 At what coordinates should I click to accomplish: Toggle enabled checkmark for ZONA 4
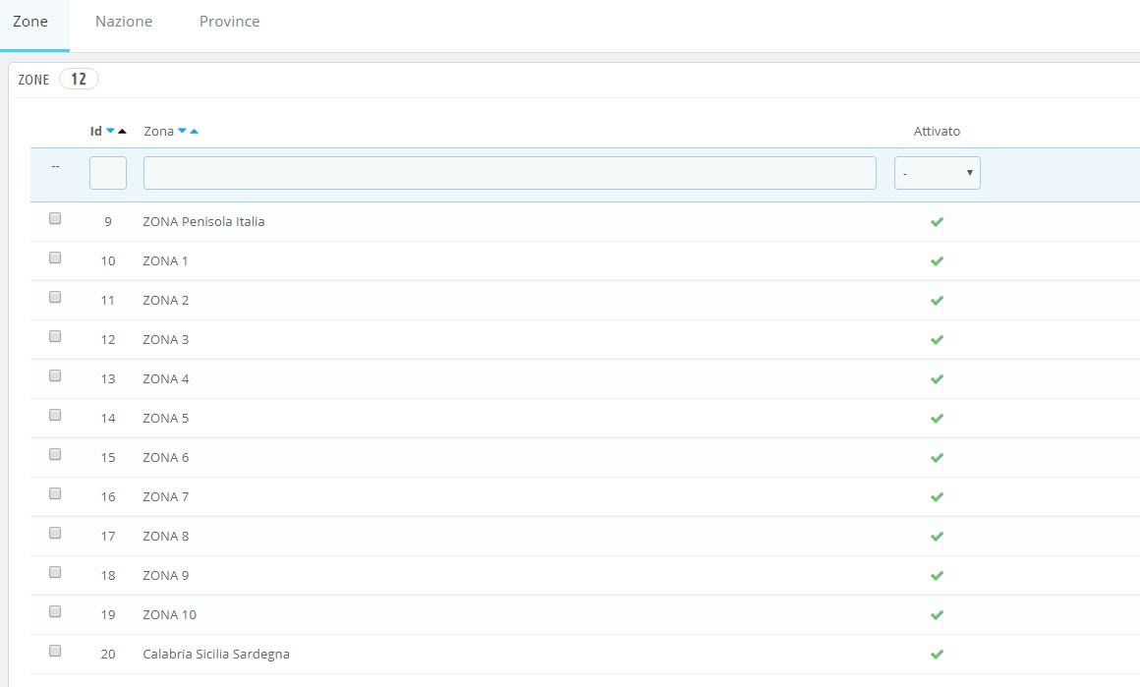pos(938,378)
